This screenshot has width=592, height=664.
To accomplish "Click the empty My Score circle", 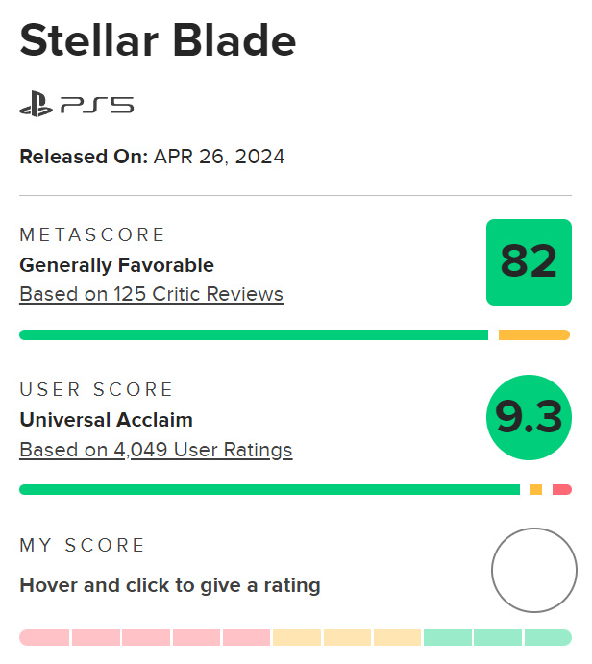I will 533,571.
